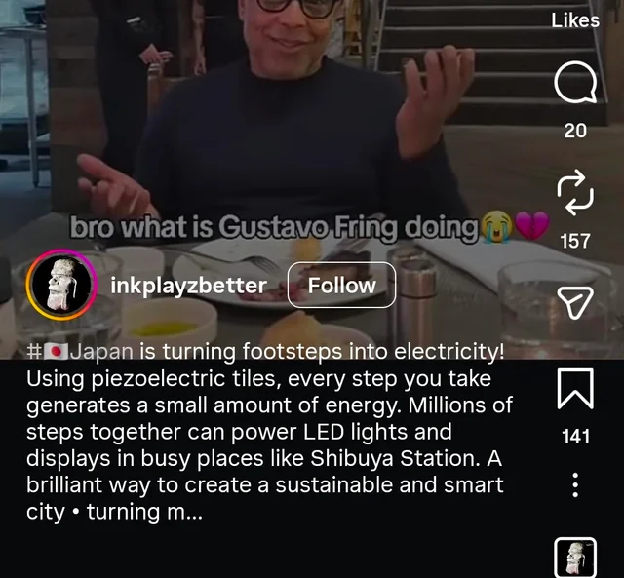Tap the Japan flag emoji in caption

(56, 352)
